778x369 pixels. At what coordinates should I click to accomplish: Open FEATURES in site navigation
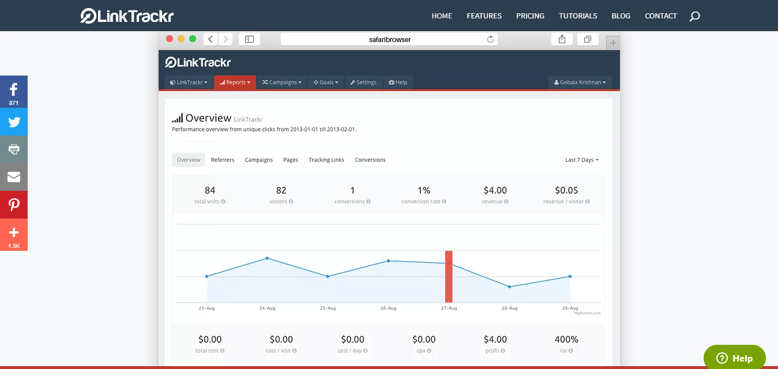click(484, 16)
